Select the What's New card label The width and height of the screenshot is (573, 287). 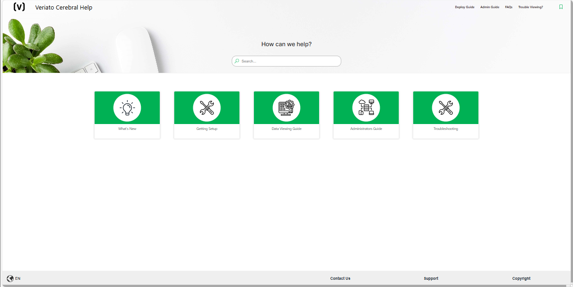pos(127,129)
